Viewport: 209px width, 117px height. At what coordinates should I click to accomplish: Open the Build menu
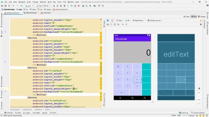(x=50, y=2)
